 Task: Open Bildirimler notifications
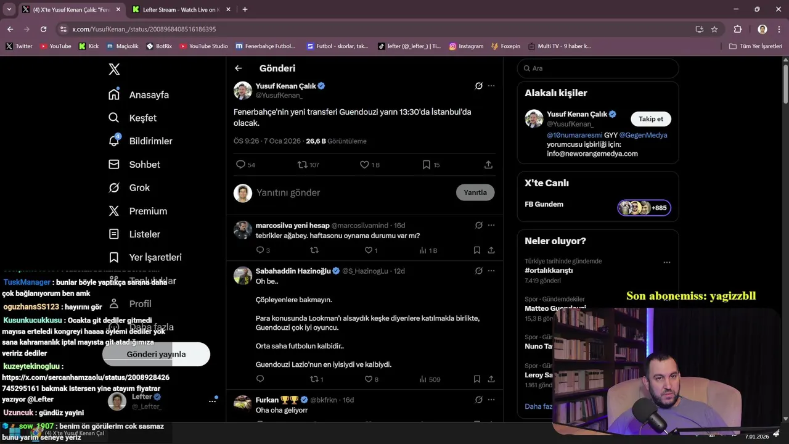click(141, 141)
